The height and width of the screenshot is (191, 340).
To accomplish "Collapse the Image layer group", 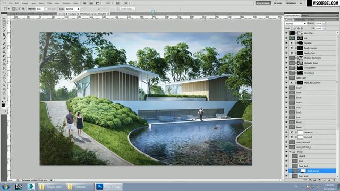I will pyautogui.click(x=291, y=152).
